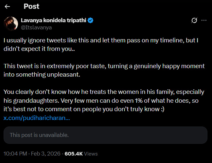The width and height of the screenshot is (212, 163).
Task: Click the "extremely poor taste" paragraph
Action: pyautogui.click(x=104, y=70)
